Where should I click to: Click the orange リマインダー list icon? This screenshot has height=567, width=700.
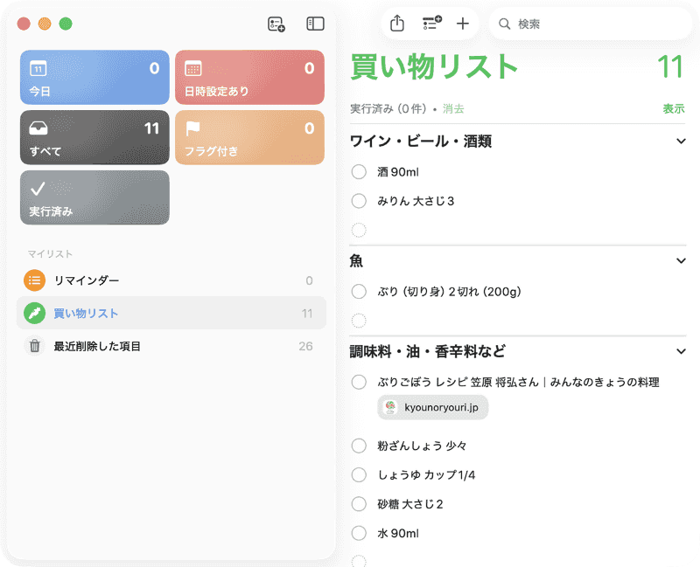pyautogui.click(x=35, y=280)
